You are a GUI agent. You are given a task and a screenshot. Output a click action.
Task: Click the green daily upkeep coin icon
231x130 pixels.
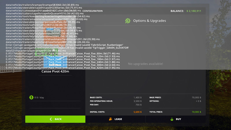[x=31, y=97]
